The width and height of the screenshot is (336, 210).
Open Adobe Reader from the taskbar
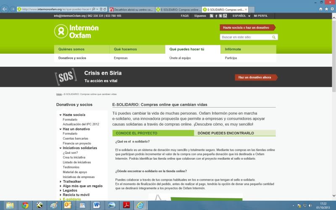(x=126, y=205)
